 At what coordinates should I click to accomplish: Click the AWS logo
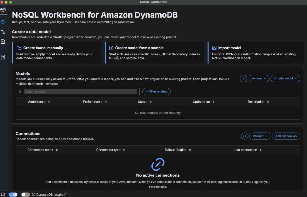[x=3, y=9]
